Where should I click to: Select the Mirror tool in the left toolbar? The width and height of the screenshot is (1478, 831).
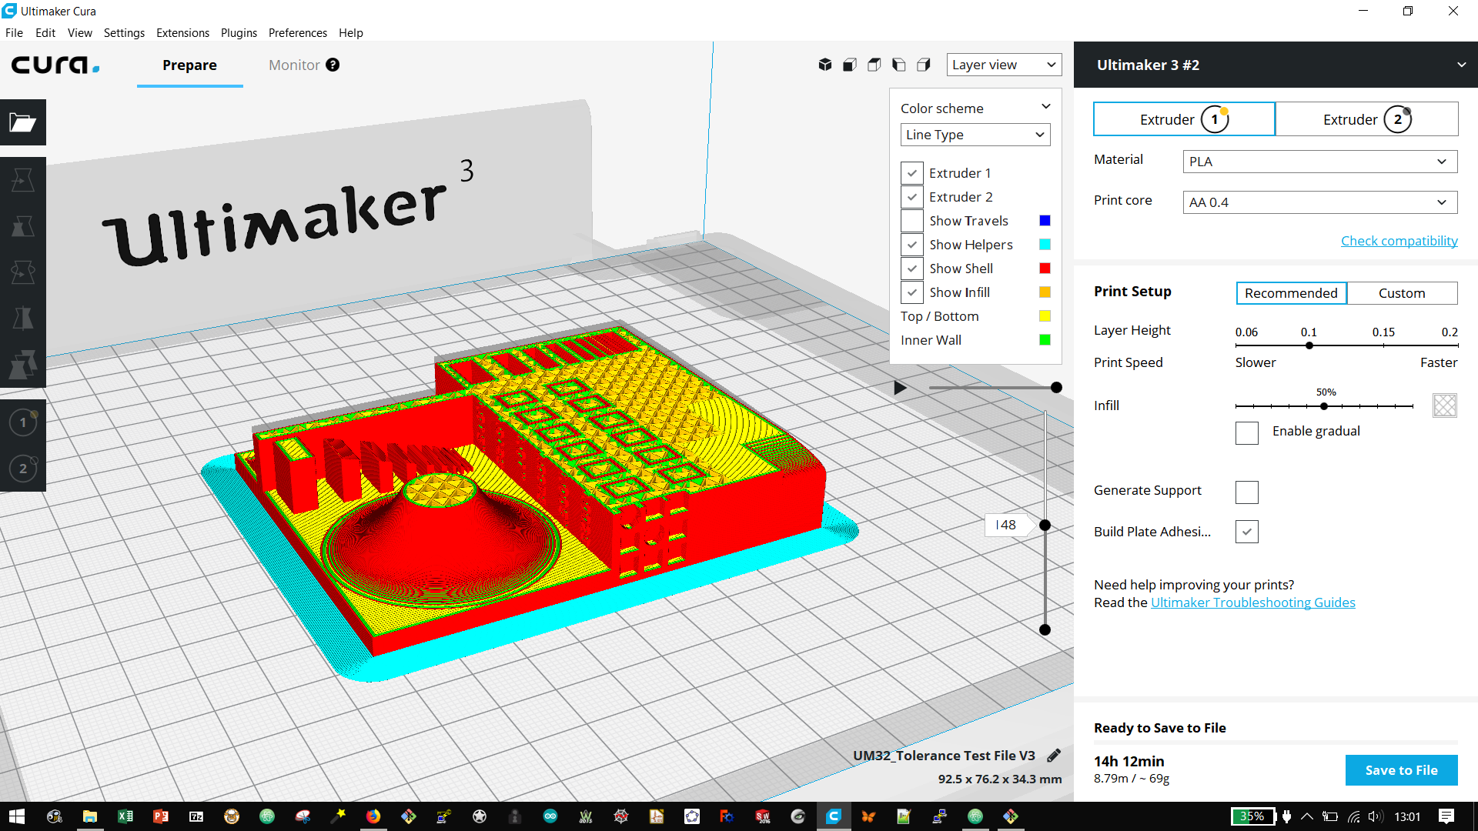coord(23,319)
